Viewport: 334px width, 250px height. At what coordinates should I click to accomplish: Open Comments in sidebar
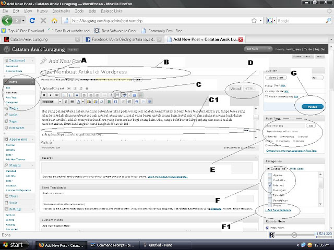(17, 128)
